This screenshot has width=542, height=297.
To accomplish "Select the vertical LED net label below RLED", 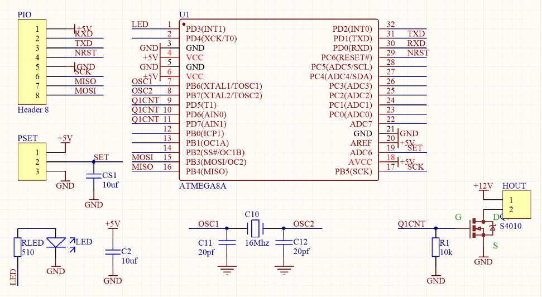I will pos(13,277).
